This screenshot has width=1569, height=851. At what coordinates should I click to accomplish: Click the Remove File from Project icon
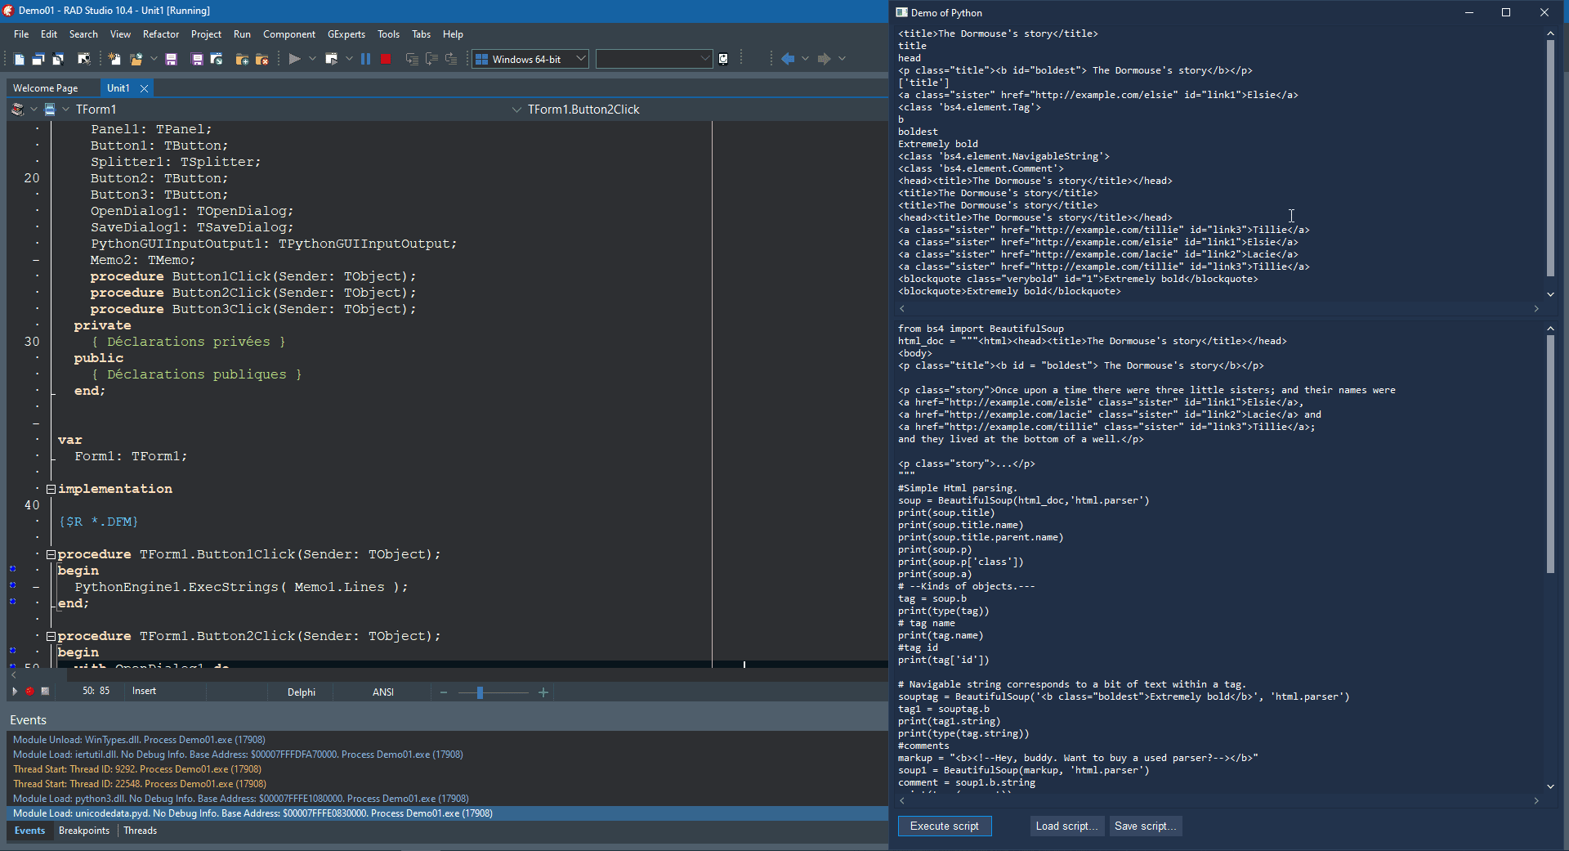(x=262, y=59)
